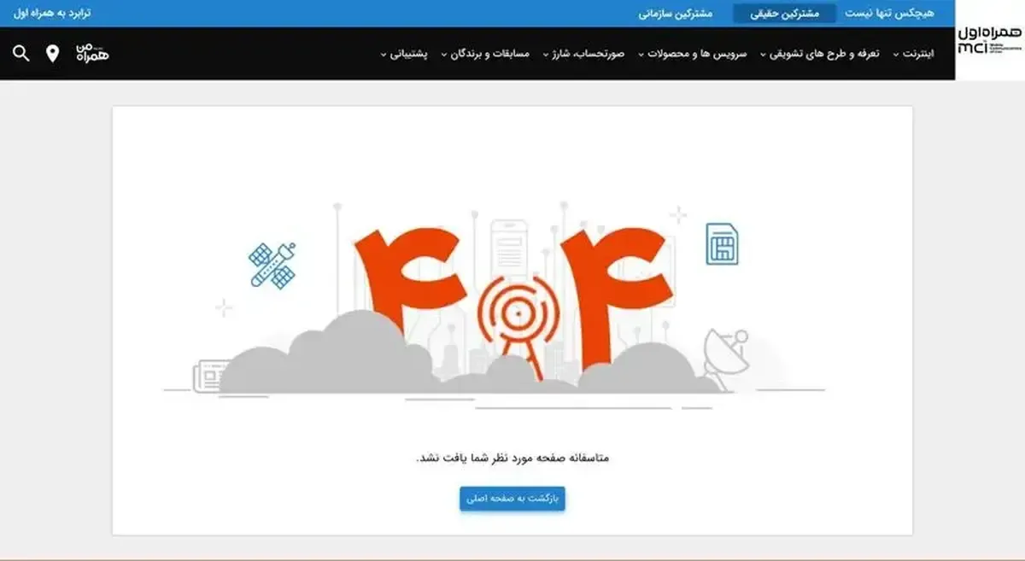Click the satellite illustration icon

(272, 265)
